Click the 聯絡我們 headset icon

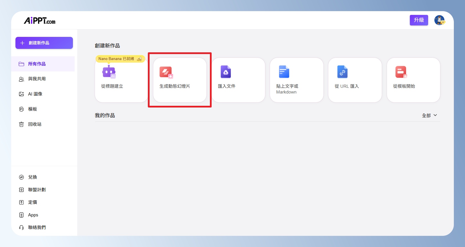[21, 228]
